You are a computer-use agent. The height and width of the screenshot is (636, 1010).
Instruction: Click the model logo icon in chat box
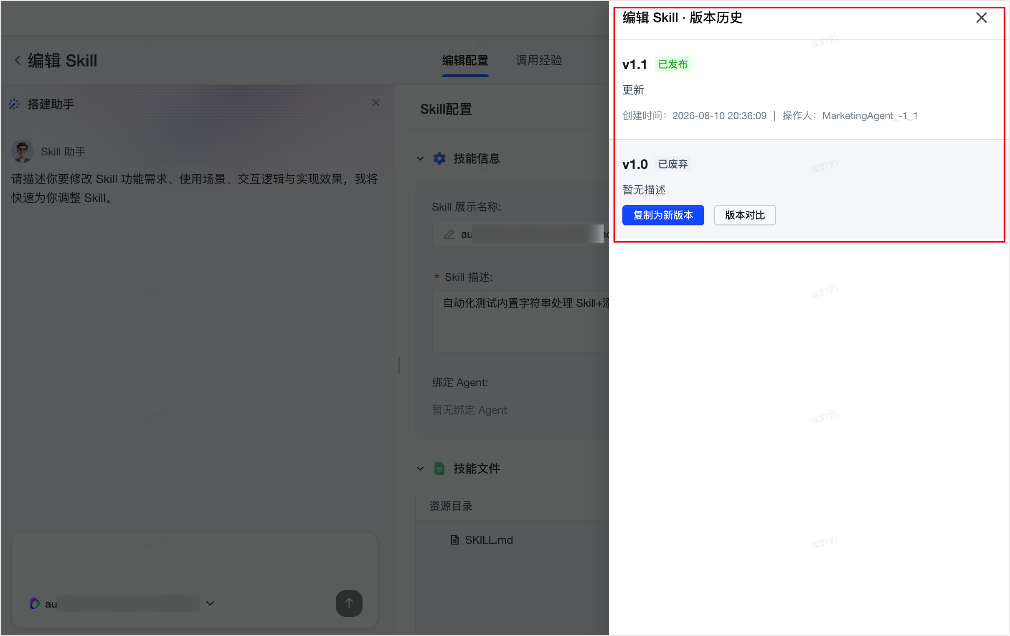pos(35,603)
